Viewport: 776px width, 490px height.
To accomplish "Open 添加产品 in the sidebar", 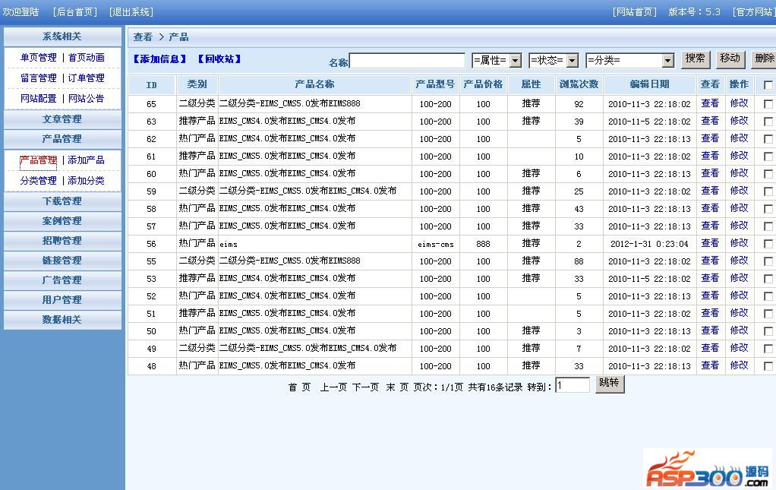I will [86, 160].
